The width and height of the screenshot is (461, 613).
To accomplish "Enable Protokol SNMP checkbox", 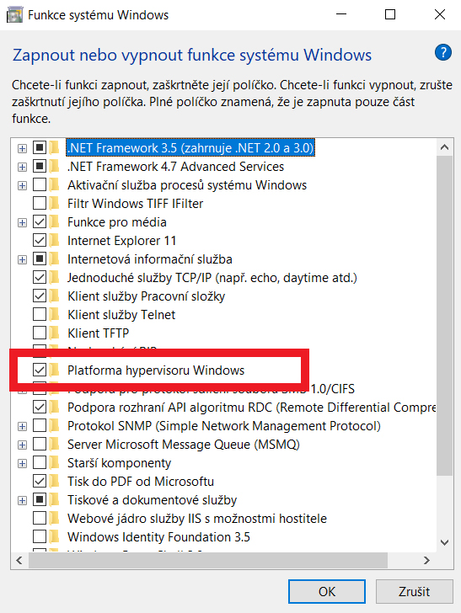I will 40,426.
